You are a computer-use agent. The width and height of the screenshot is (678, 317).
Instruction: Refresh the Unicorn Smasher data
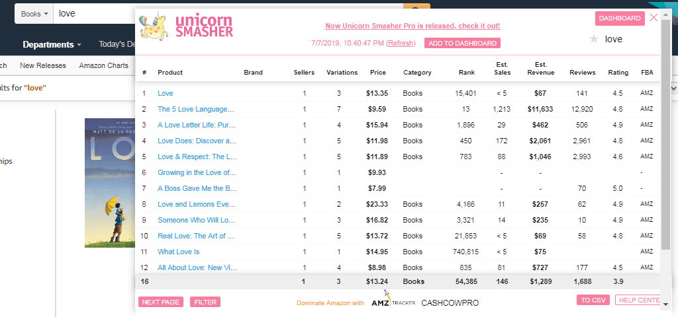(x=401, y=43)
